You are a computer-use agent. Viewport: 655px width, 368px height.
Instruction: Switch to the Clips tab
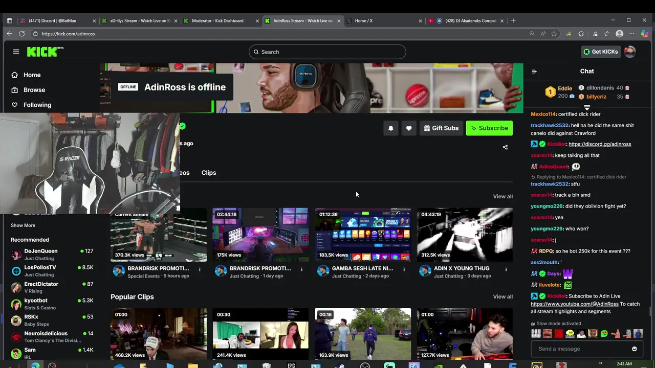[x=209, y=173]
